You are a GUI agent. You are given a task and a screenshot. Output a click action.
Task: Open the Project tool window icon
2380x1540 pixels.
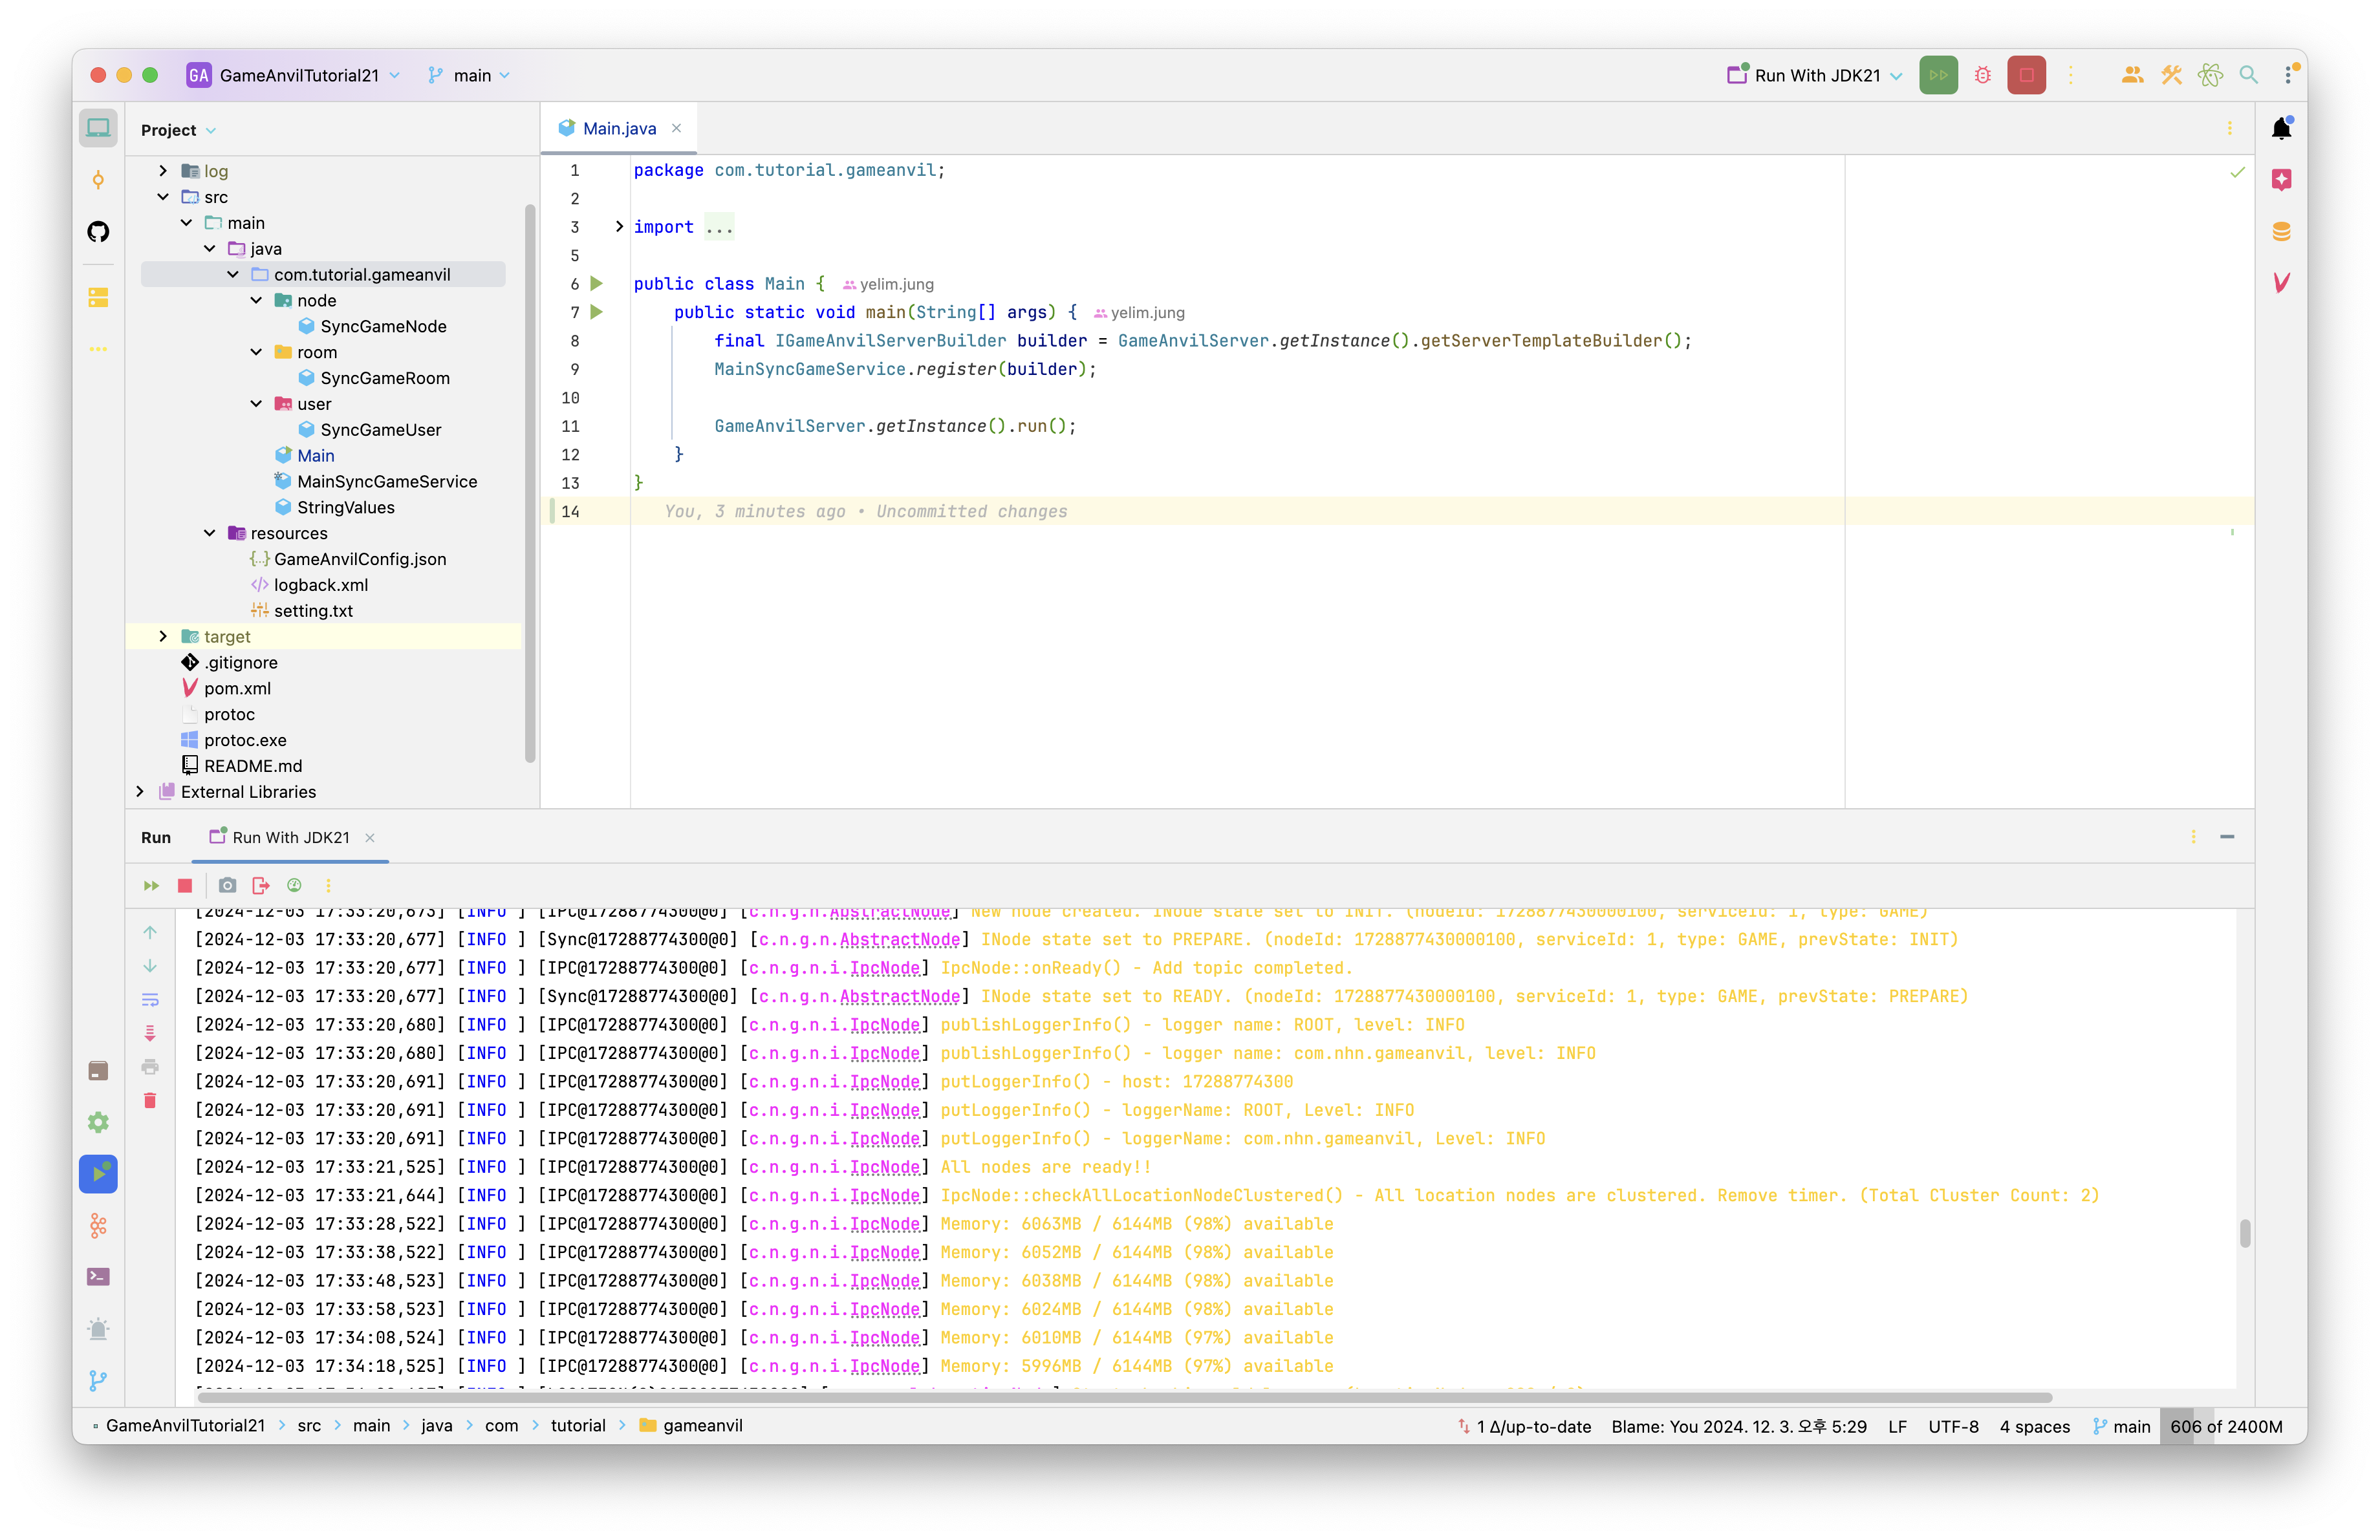[x=98, y=129]
